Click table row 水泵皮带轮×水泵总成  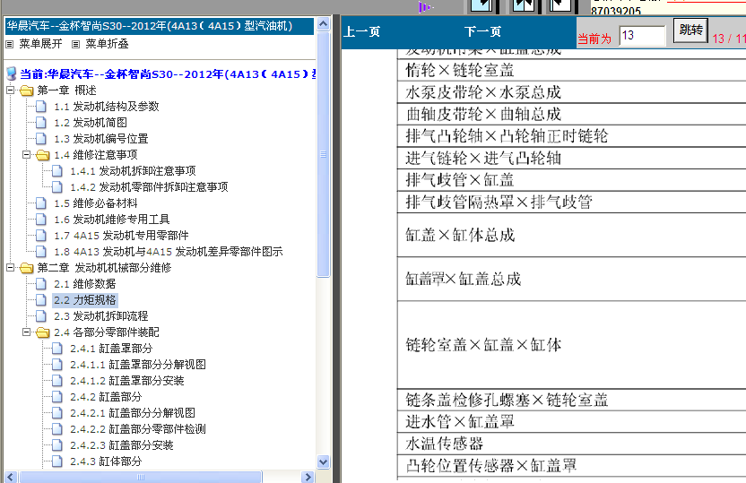(571, 92)
